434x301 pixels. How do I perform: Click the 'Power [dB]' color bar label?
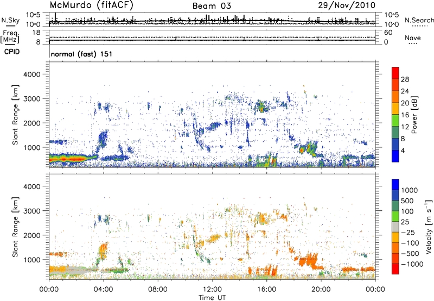(414, 115)
